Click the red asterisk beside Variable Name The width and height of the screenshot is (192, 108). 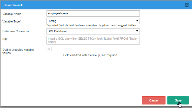[x=22, y=14]
